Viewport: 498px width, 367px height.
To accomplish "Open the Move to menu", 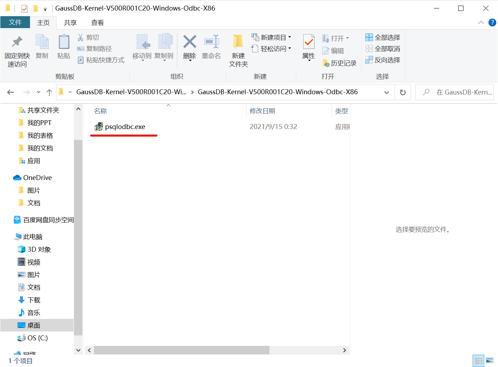I will click(142, 48).
